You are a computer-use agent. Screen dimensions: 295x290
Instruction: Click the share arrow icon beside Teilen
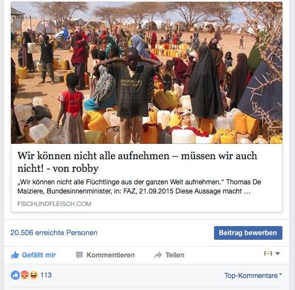pos(158,255)
